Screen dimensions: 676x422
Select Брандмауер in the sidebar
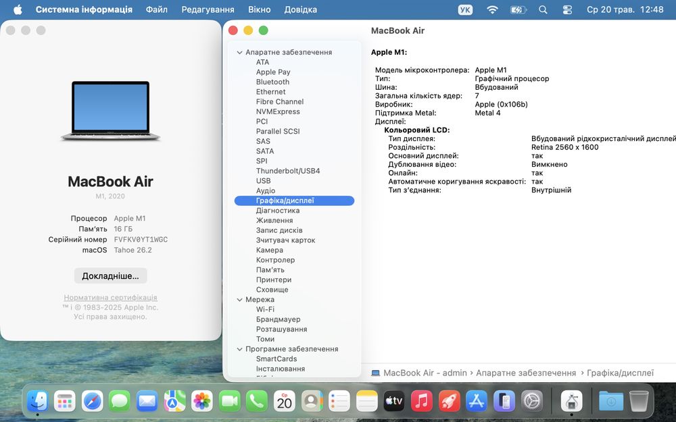[x=278, y=319]
